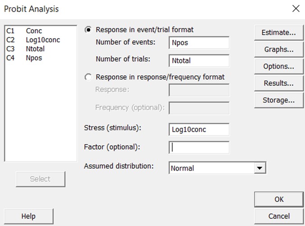Close the Probit Analysis dialog
This screenshot has height=226, width=305.
(x=296, y=9)
